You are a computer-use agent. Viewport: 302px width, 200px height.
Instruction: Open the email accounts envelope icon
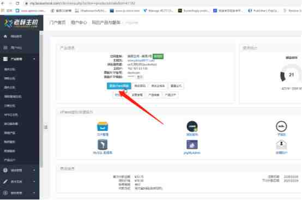(281, 145)
